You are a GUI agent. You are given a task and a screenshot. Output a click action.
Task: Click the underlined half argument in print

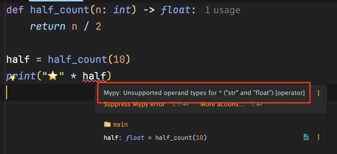(94, 77)
